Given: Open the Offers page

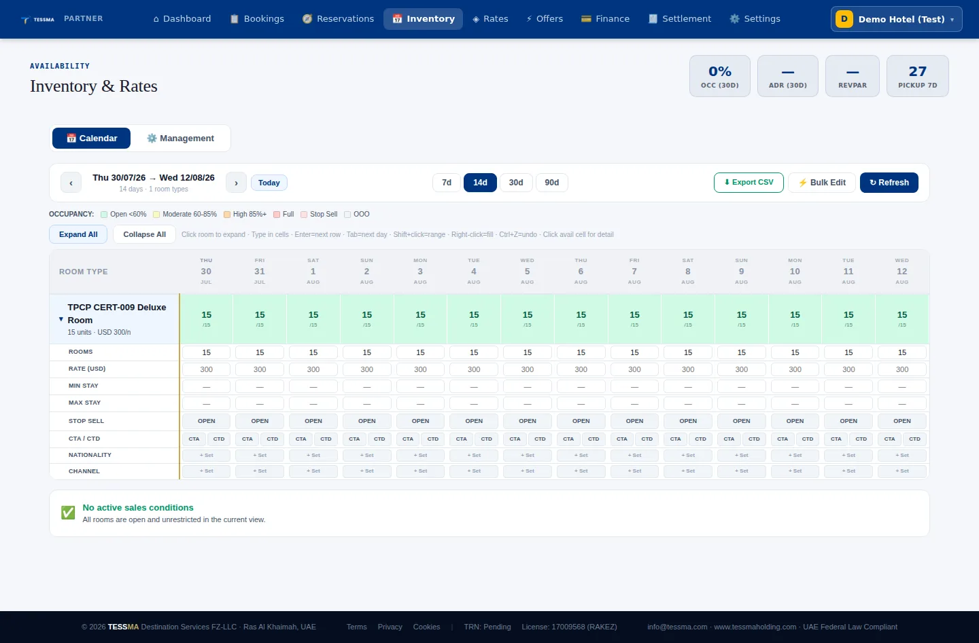Looking at the screenshot, I should click(545, 19).
